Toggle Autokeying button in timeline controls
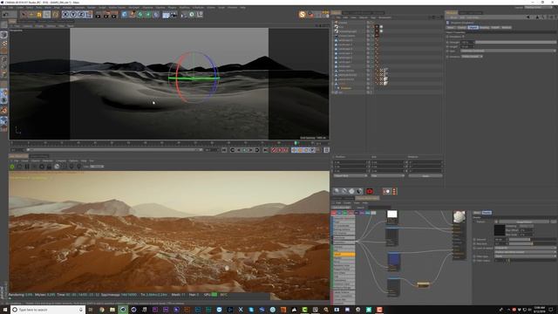558x314 pixels. point(279,150)
